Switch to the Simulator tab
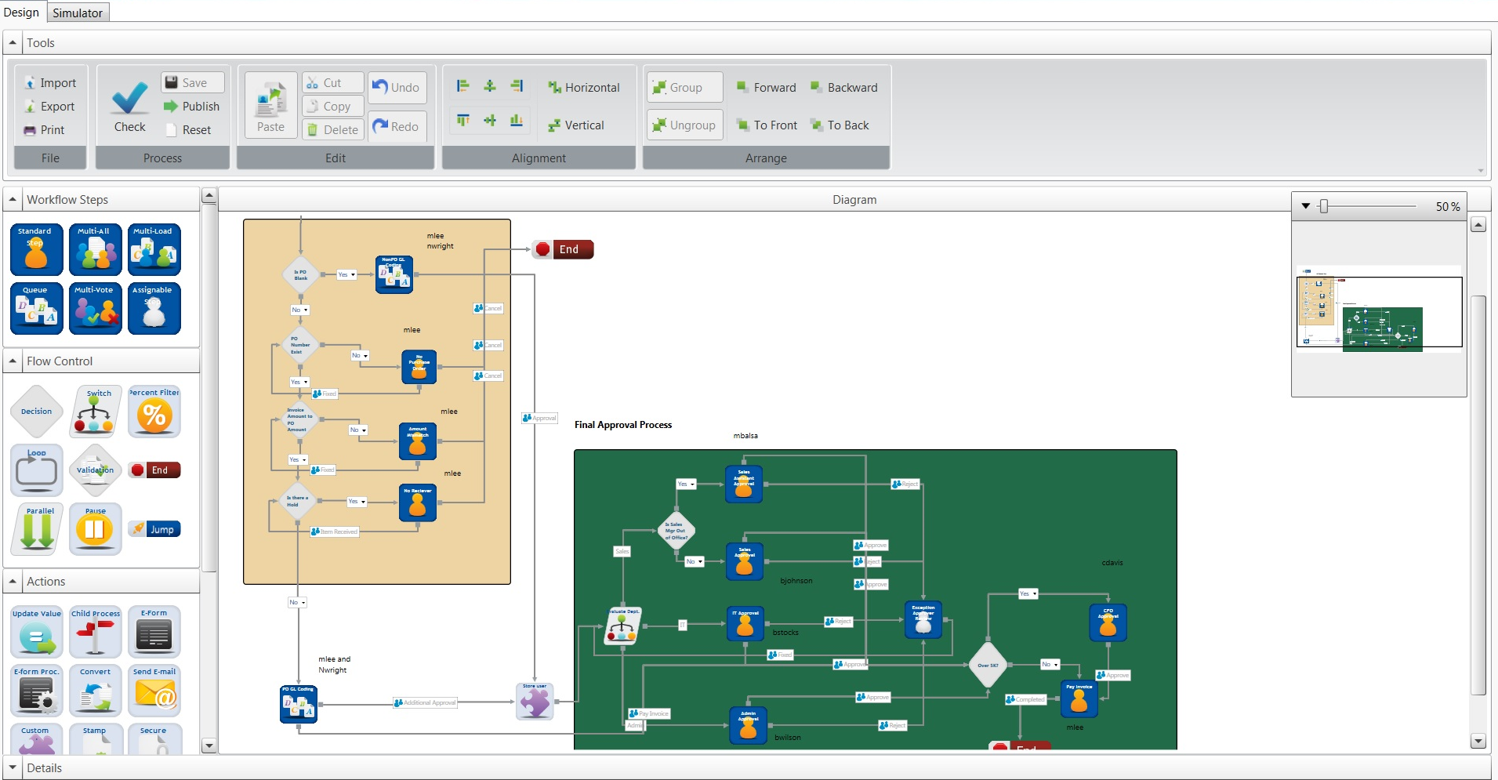This screenshot has height=780, width=1498. coord(77,13)
